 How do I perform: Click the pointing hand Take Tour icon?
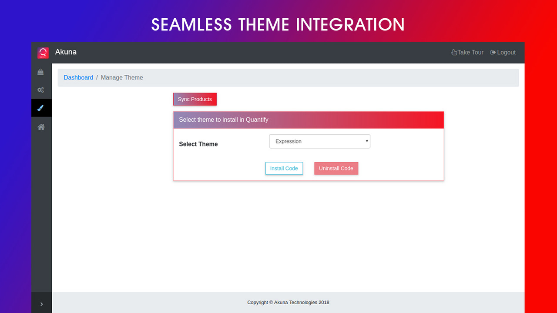click(453, 52)
